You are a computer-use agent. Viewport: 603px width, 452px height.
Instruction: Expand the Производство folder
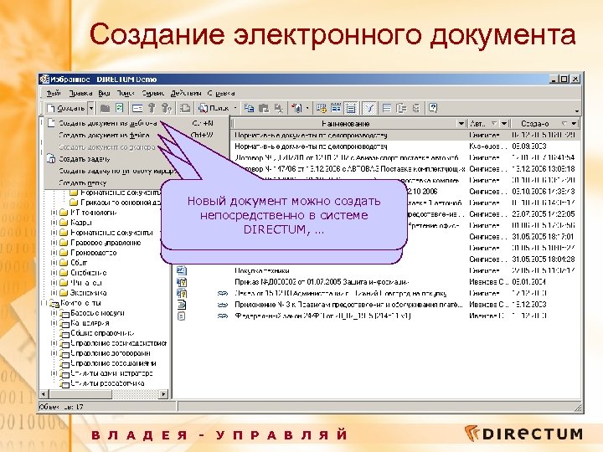point(54,253)
